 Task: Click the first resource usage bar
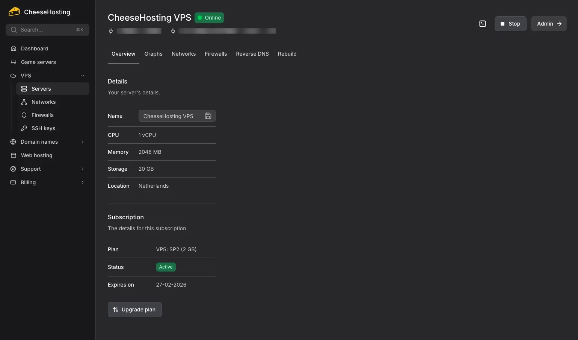tap(139, 31)
